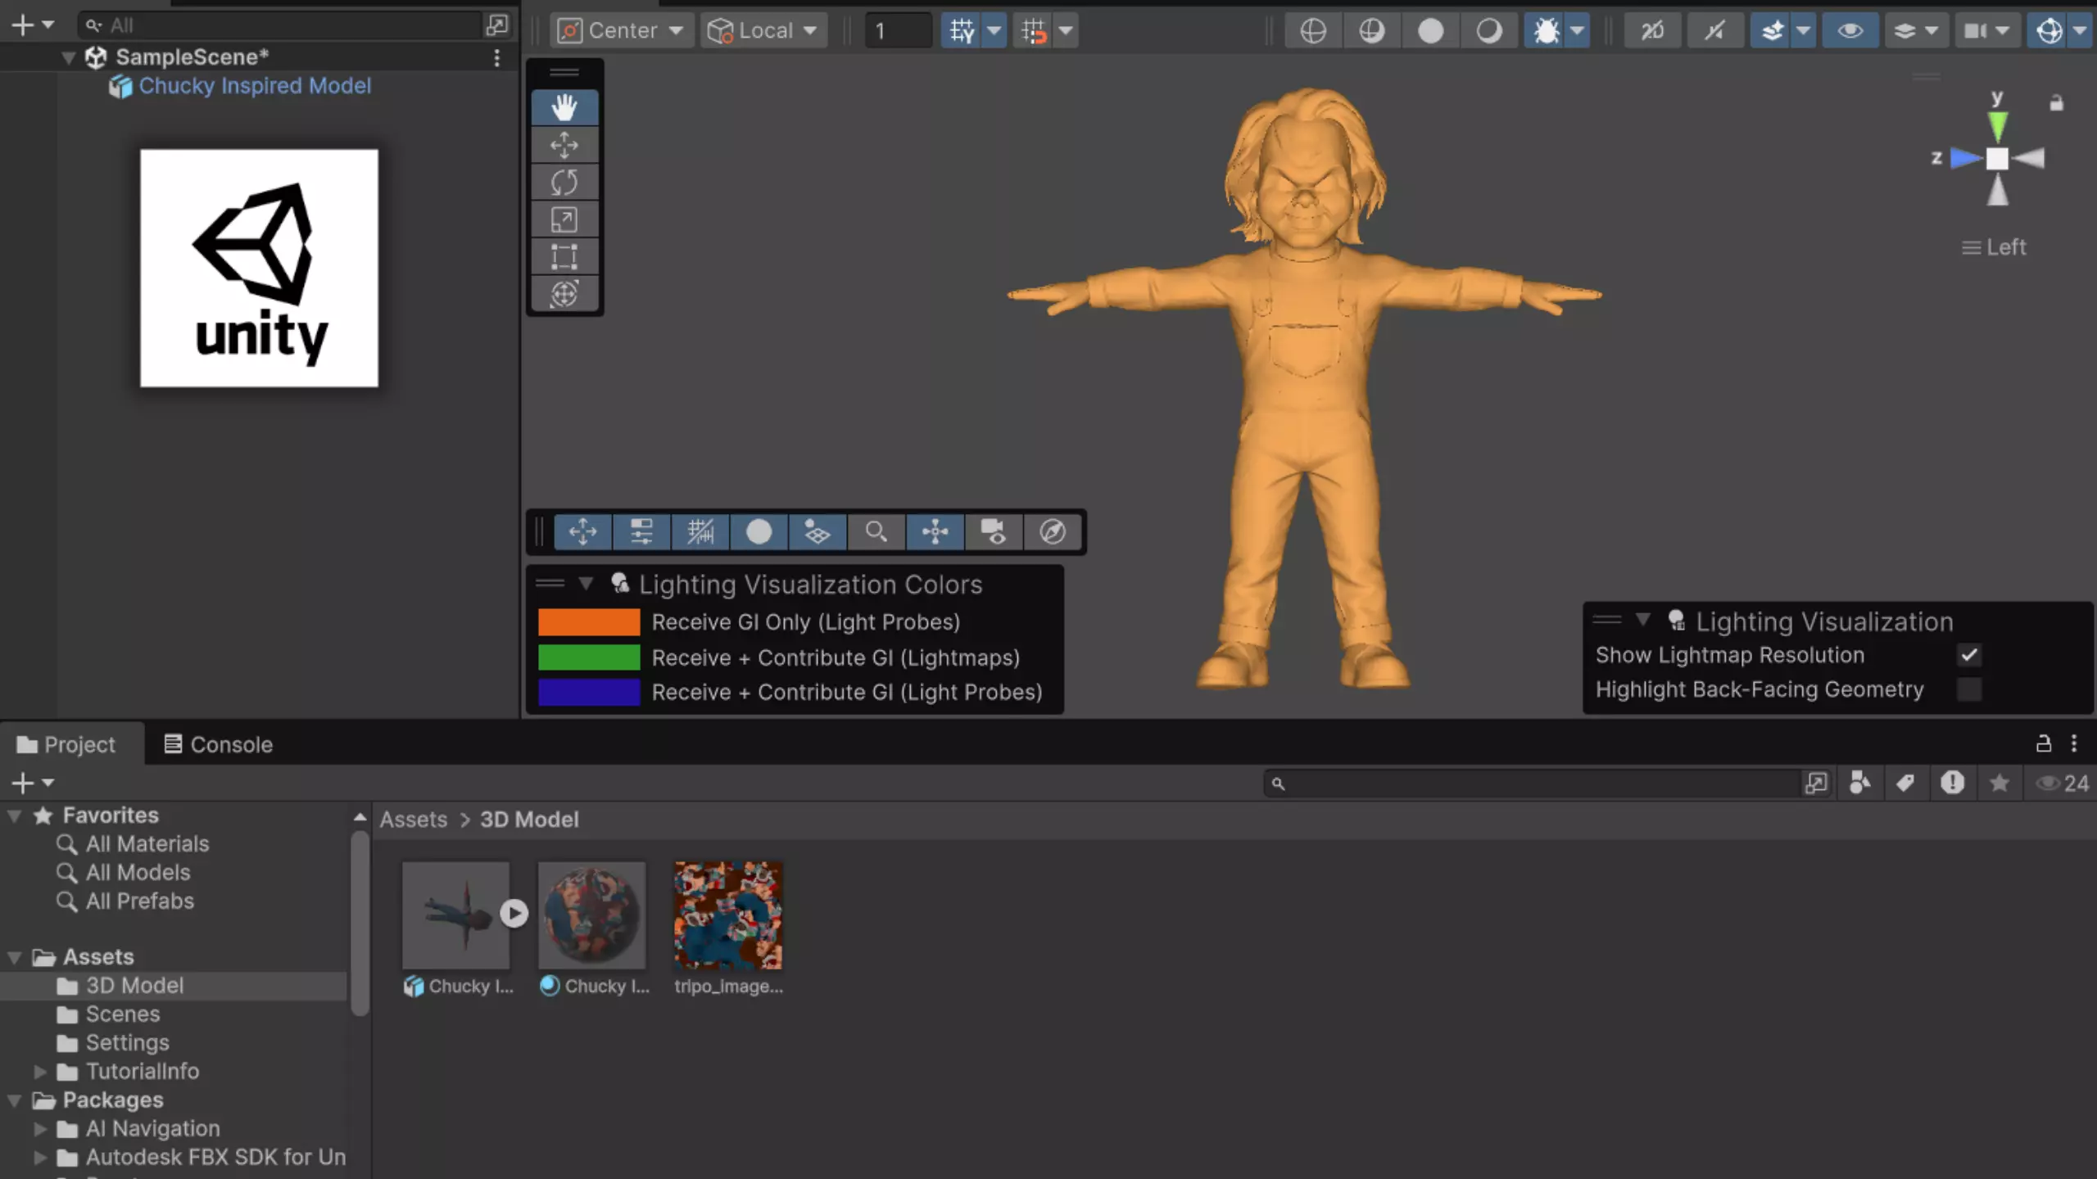Toggle scene visibility eye button
Image resolution: width=2097 pixels, height=1179 pixels.
tap(1850, 30)
